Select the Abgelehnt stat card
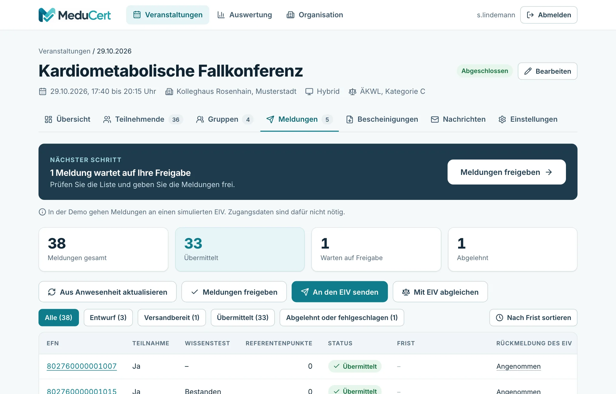The width and height of the screenshot is (616, 394). [513, 249]
